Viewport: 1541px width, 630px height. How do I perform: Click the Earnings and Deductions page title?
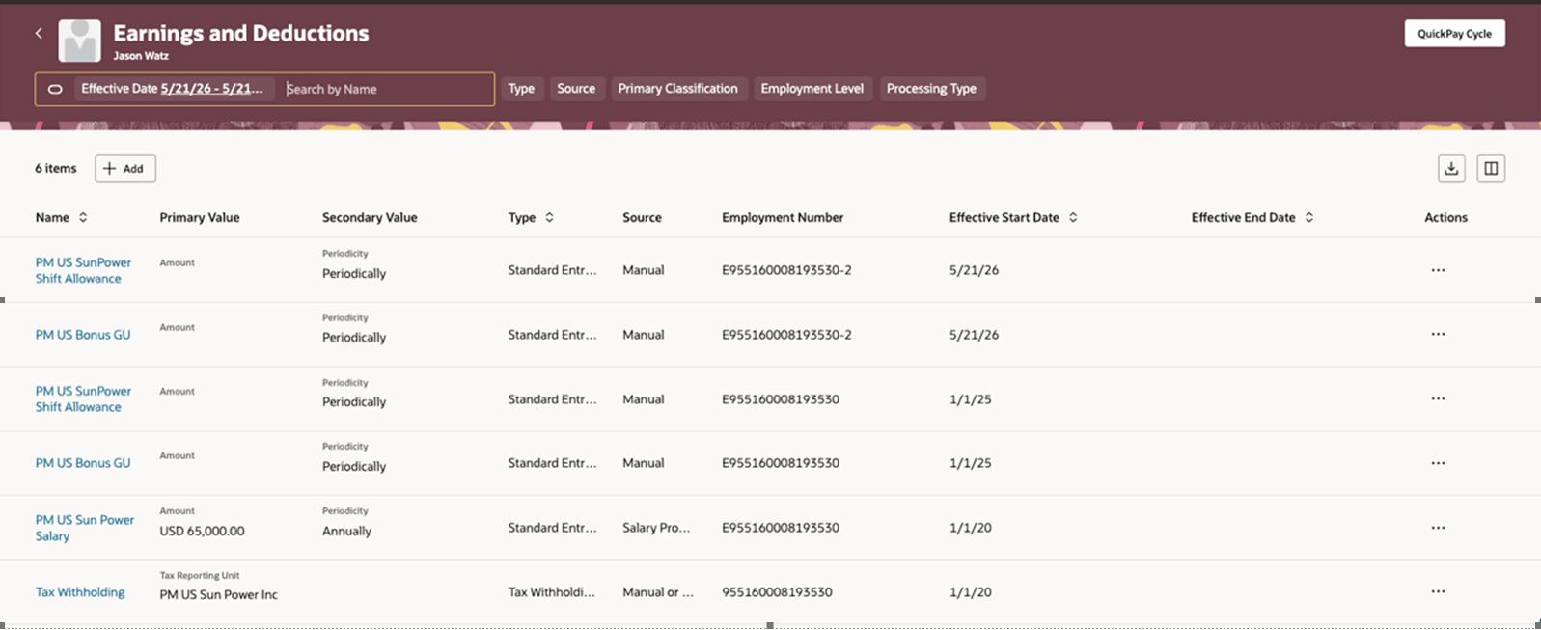point(241,33)
